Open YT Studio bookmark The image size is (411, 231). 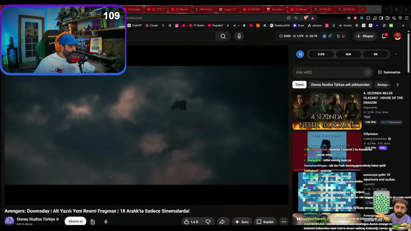[x=197, y=25]
